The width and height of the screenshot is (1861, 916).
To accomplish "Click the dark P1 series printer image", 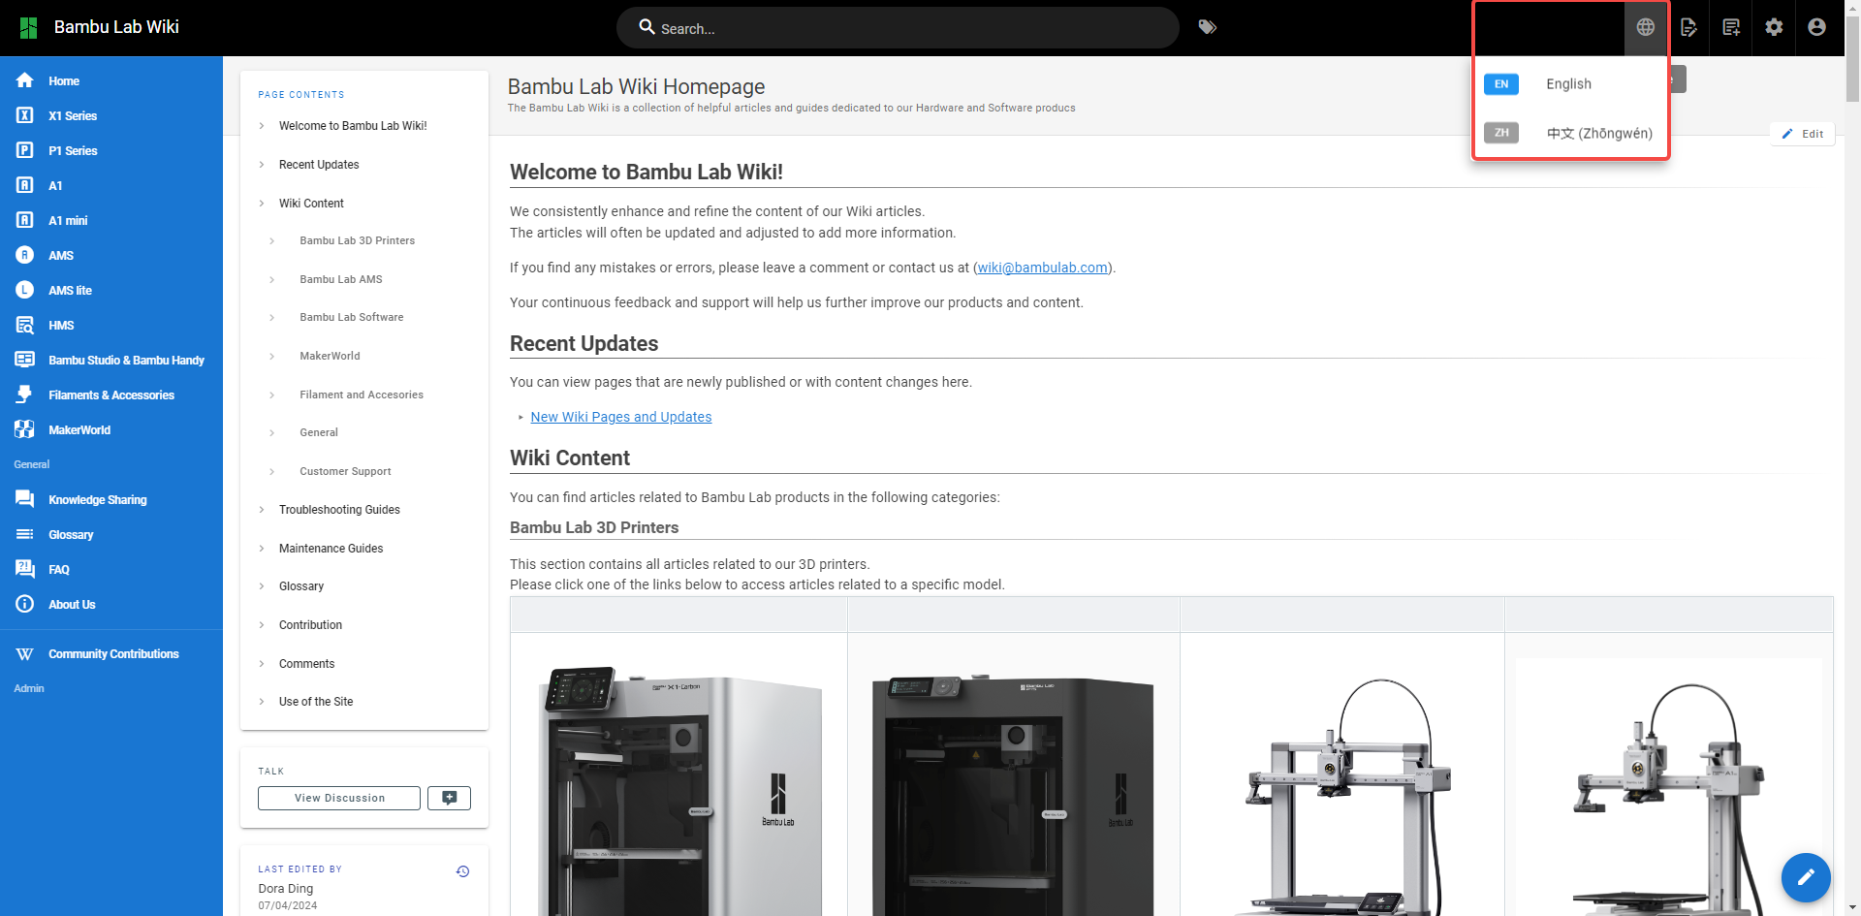I will click(1013, 795).
